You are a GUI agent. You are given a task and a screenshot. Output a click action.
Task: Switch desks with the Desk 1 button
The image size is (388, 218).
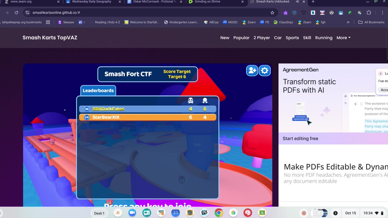pyautogui.click(x=99, y=213)
